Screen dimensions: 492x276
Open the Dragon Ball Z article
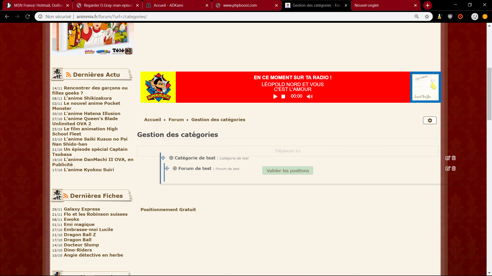(80, 235)
